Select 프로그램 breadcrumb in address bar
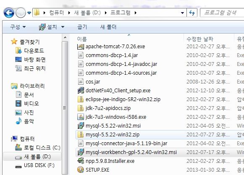The image size is (244, 175). click(121, 13)
